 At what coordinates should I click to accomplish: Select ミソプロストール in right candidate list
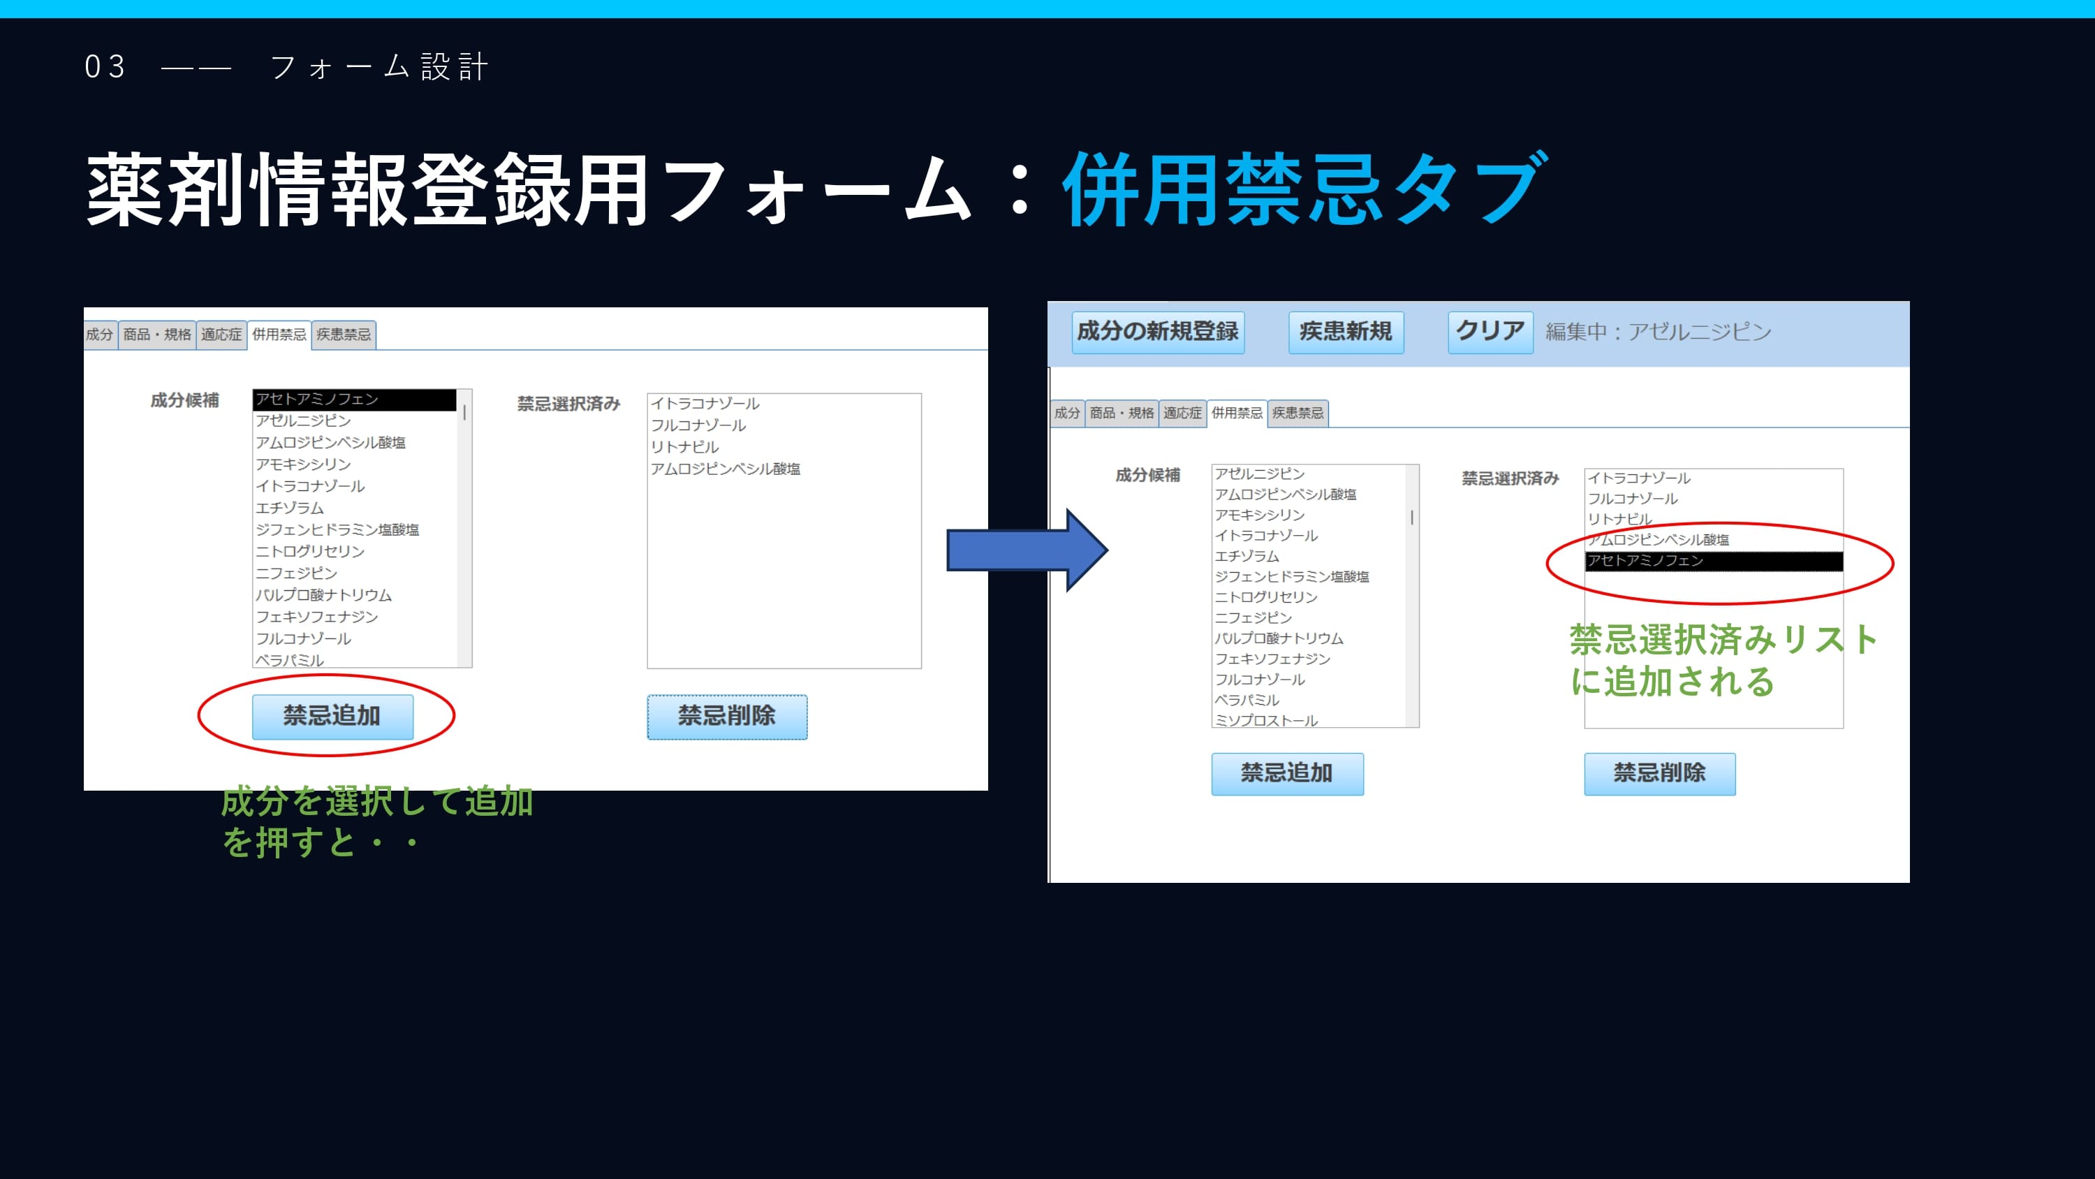(x=1265, y=720)
